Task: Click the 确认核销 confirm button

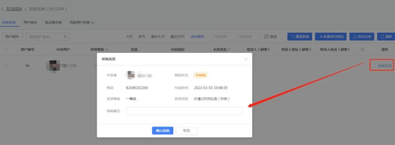Action: coord(162,131)
